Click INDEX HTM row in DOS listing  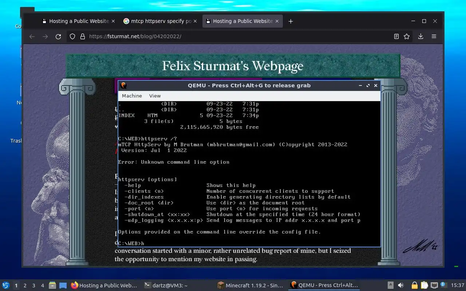[189, 116]
